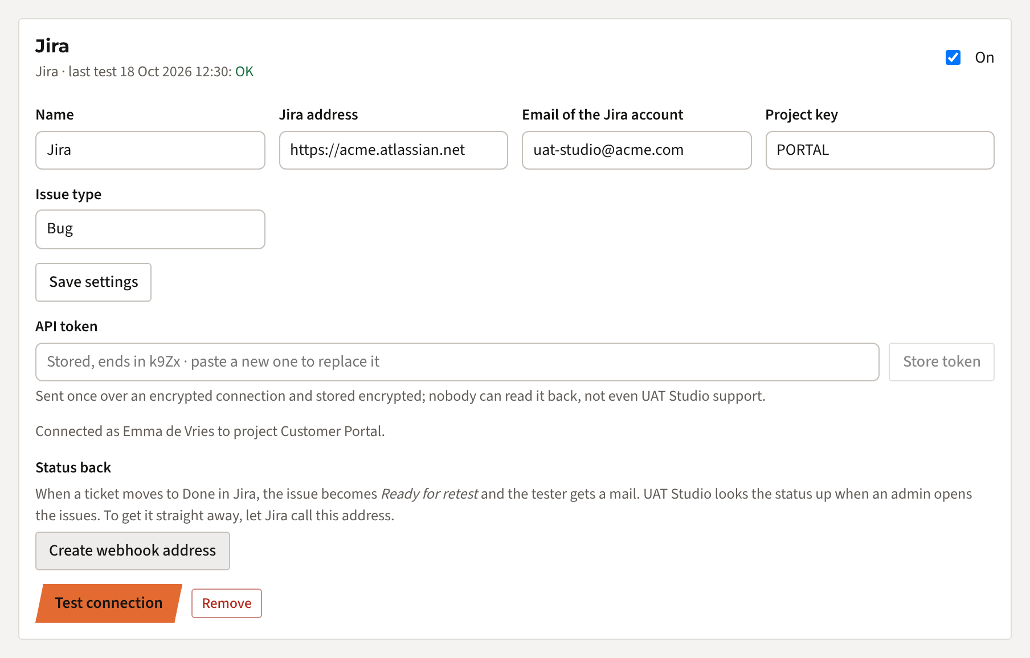Create a webhook address for Jira
Image resolution: width=1030 pixels, height=658 pixels.
click(x=133, y=551)
